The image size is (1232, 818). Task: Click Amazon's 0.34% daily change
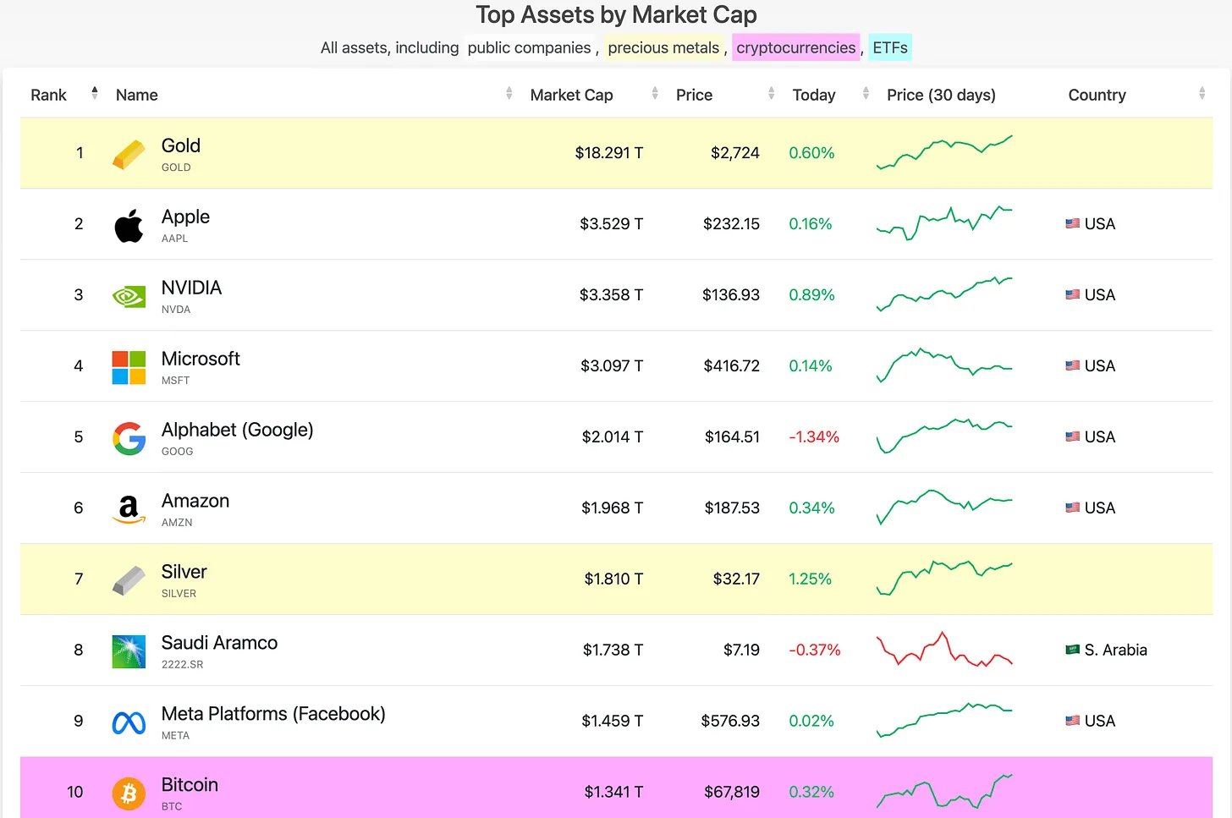click(811, 508)
